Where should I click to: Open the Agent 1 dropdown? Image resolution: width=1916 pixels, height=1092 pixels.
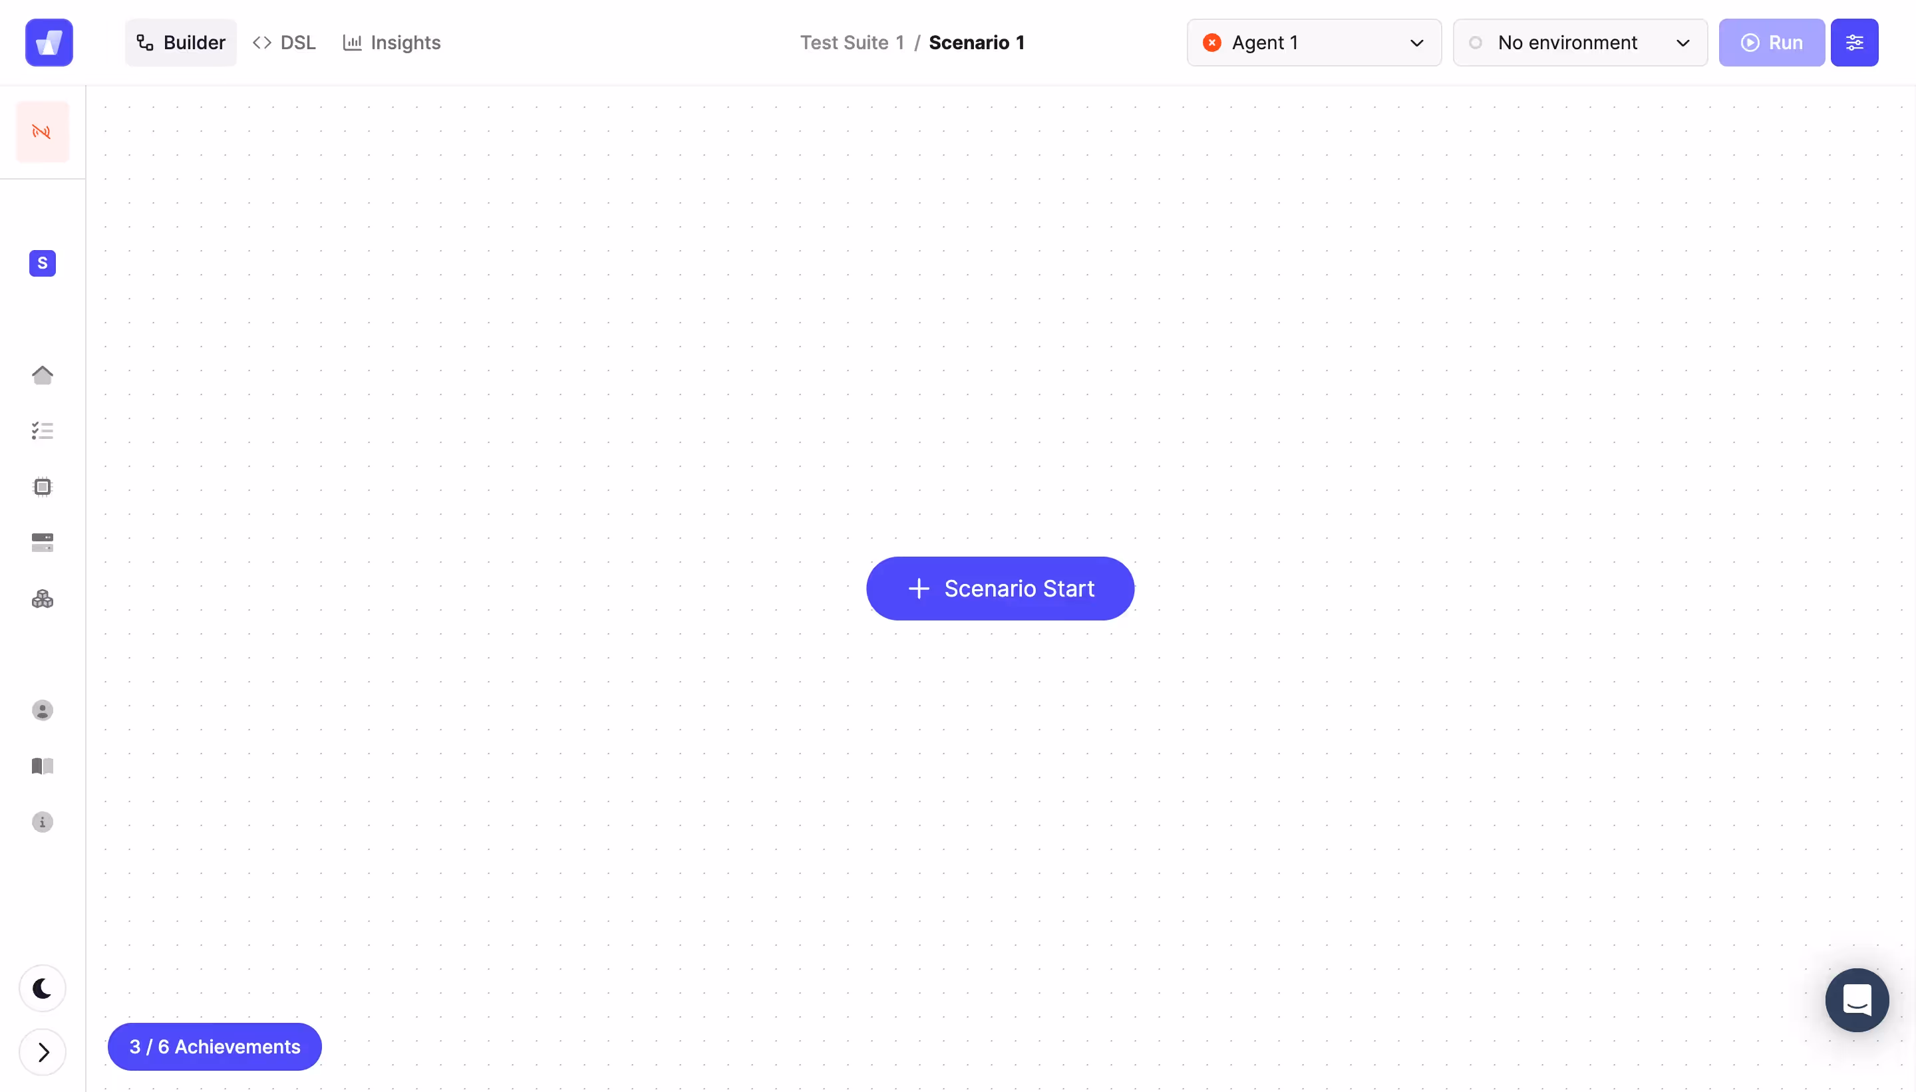coord(1314,43)
